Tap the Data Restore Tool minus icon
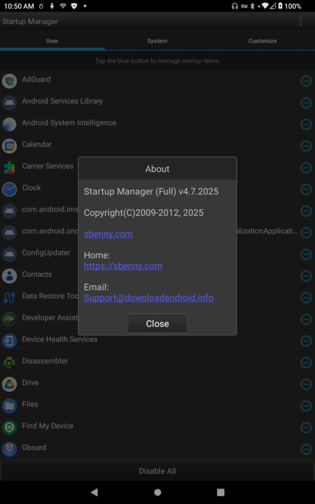The image size is (315, 504). 306,298
